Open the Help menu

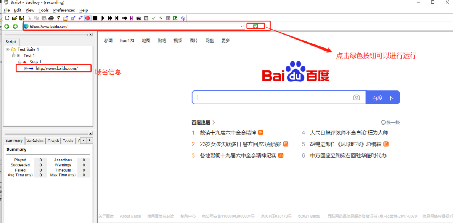tap(84, 10)
